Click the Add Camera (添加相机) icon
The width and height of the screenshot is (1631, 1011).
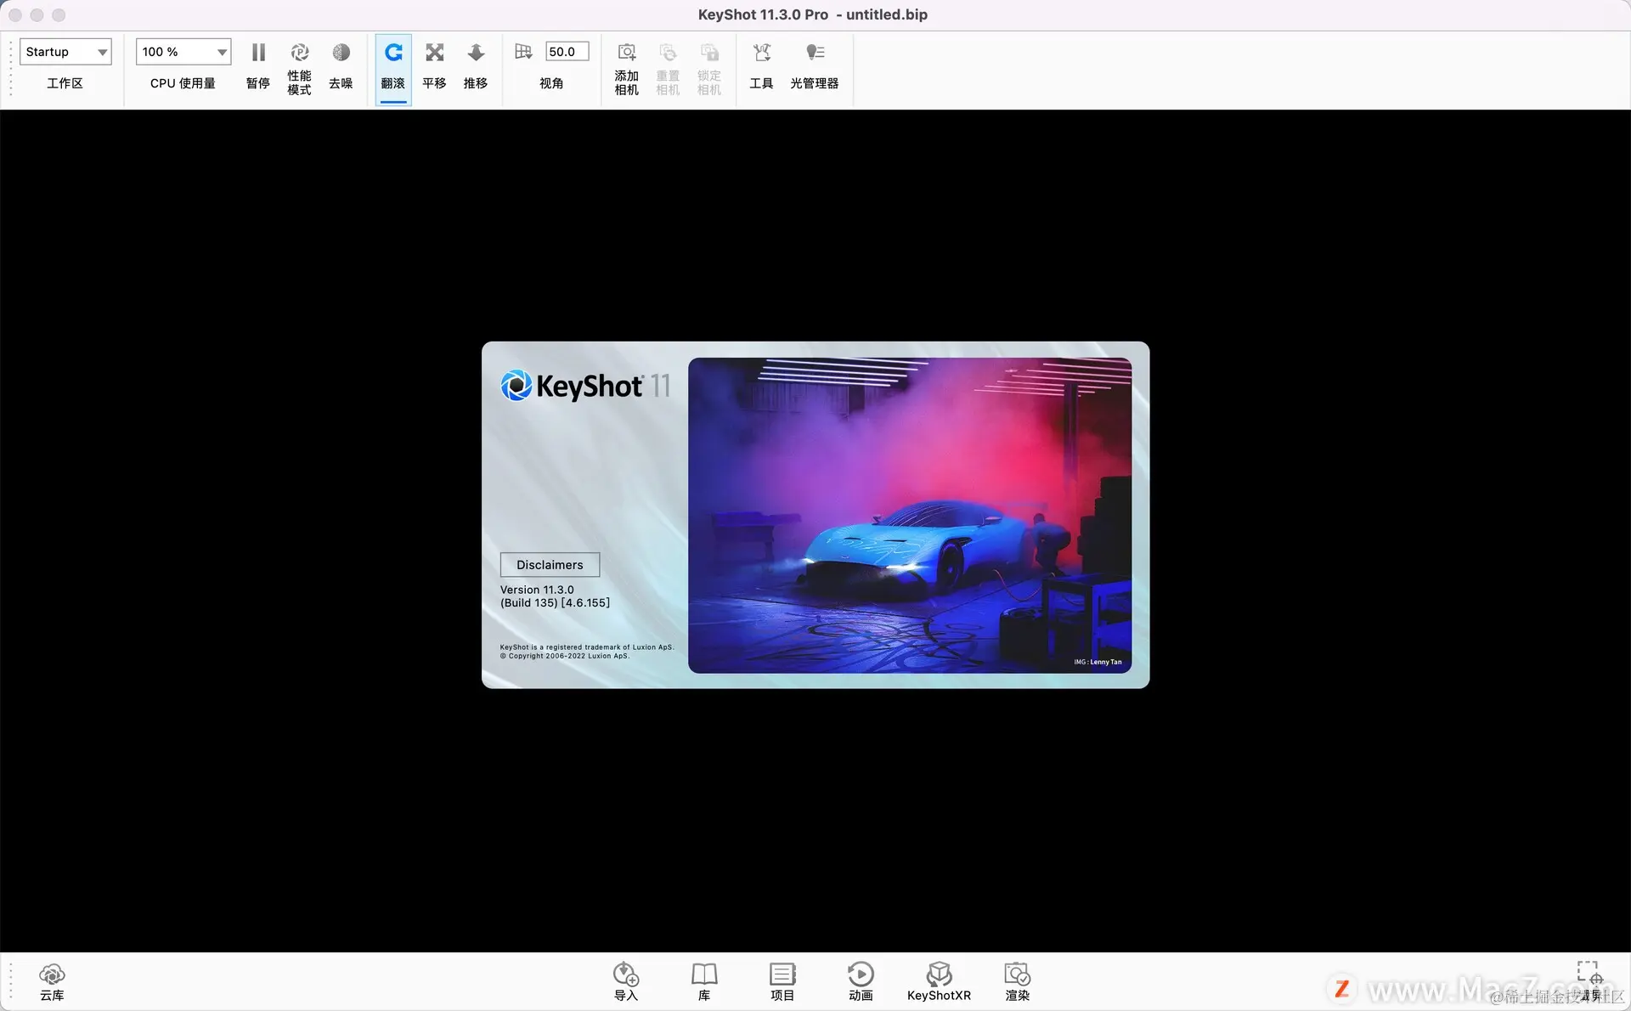(626, 53)
